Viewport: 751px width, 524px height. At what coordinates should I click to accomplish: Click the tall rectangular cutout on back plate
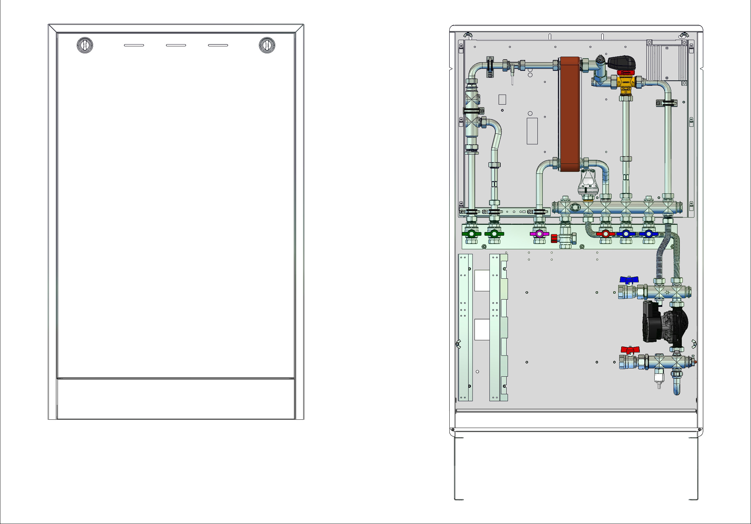tap(532, 131)
